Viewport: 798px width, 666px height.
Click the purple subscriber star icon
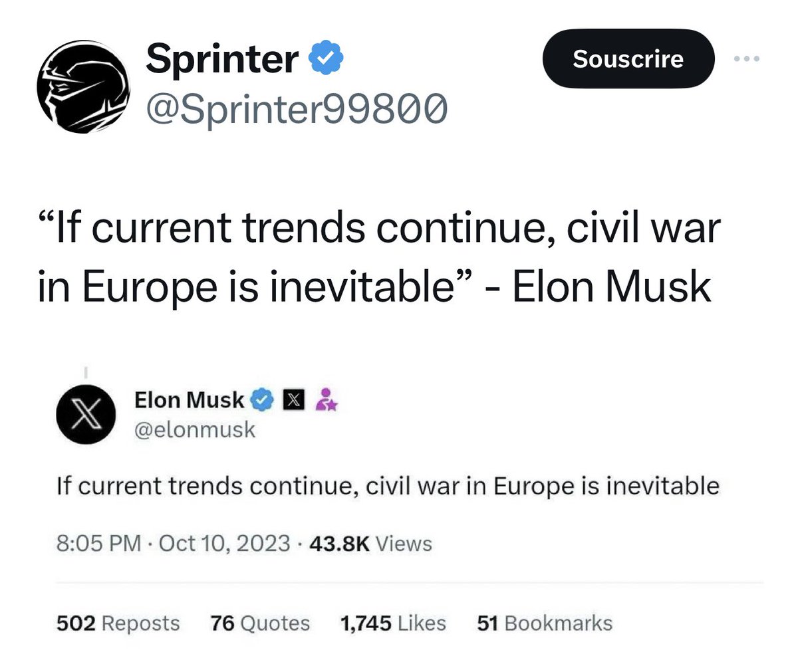[326, 400]
